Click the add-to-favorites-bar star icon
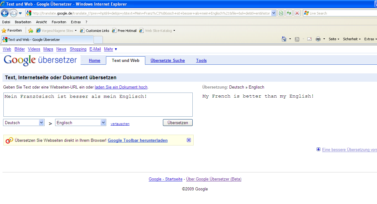 tap(31, 30)
